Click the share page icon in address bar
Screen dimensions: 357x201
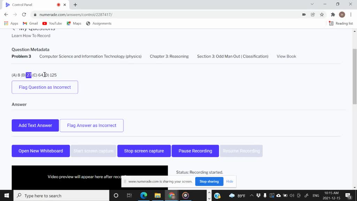[x=313, y=15]
